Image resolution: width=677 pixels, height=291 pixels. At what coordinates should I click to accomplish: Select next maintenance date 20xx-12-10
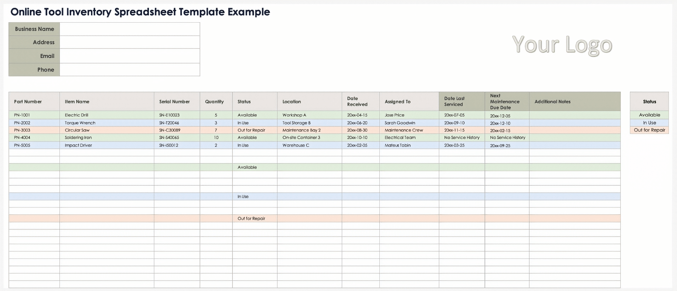pos(507,123)
